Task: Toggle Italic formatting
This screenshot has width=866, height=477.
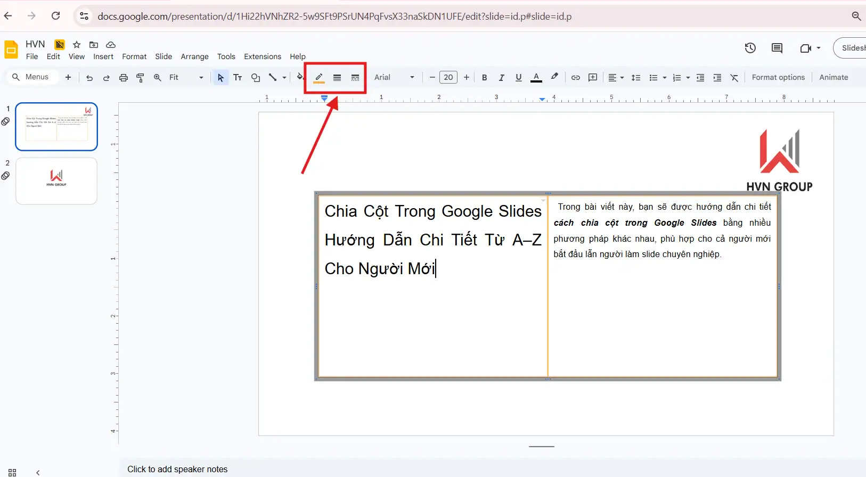Action: click(502, 78)
